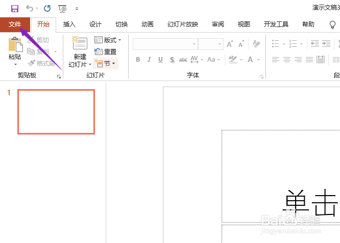Image resolution: width=340 pixels, height=243 pixels.
Task: Open the AV character spacing menu
Action: [197, 60]
